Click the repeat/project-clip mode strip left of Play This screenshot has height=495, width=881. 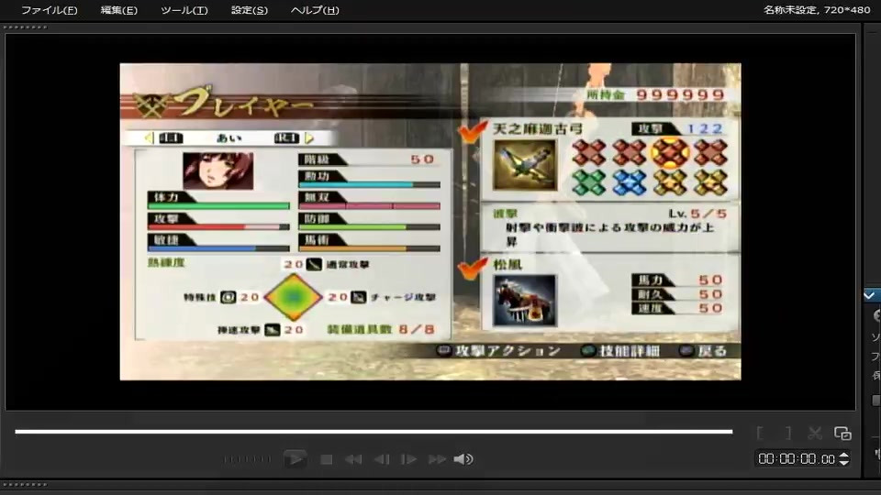(x=247, y=459)
